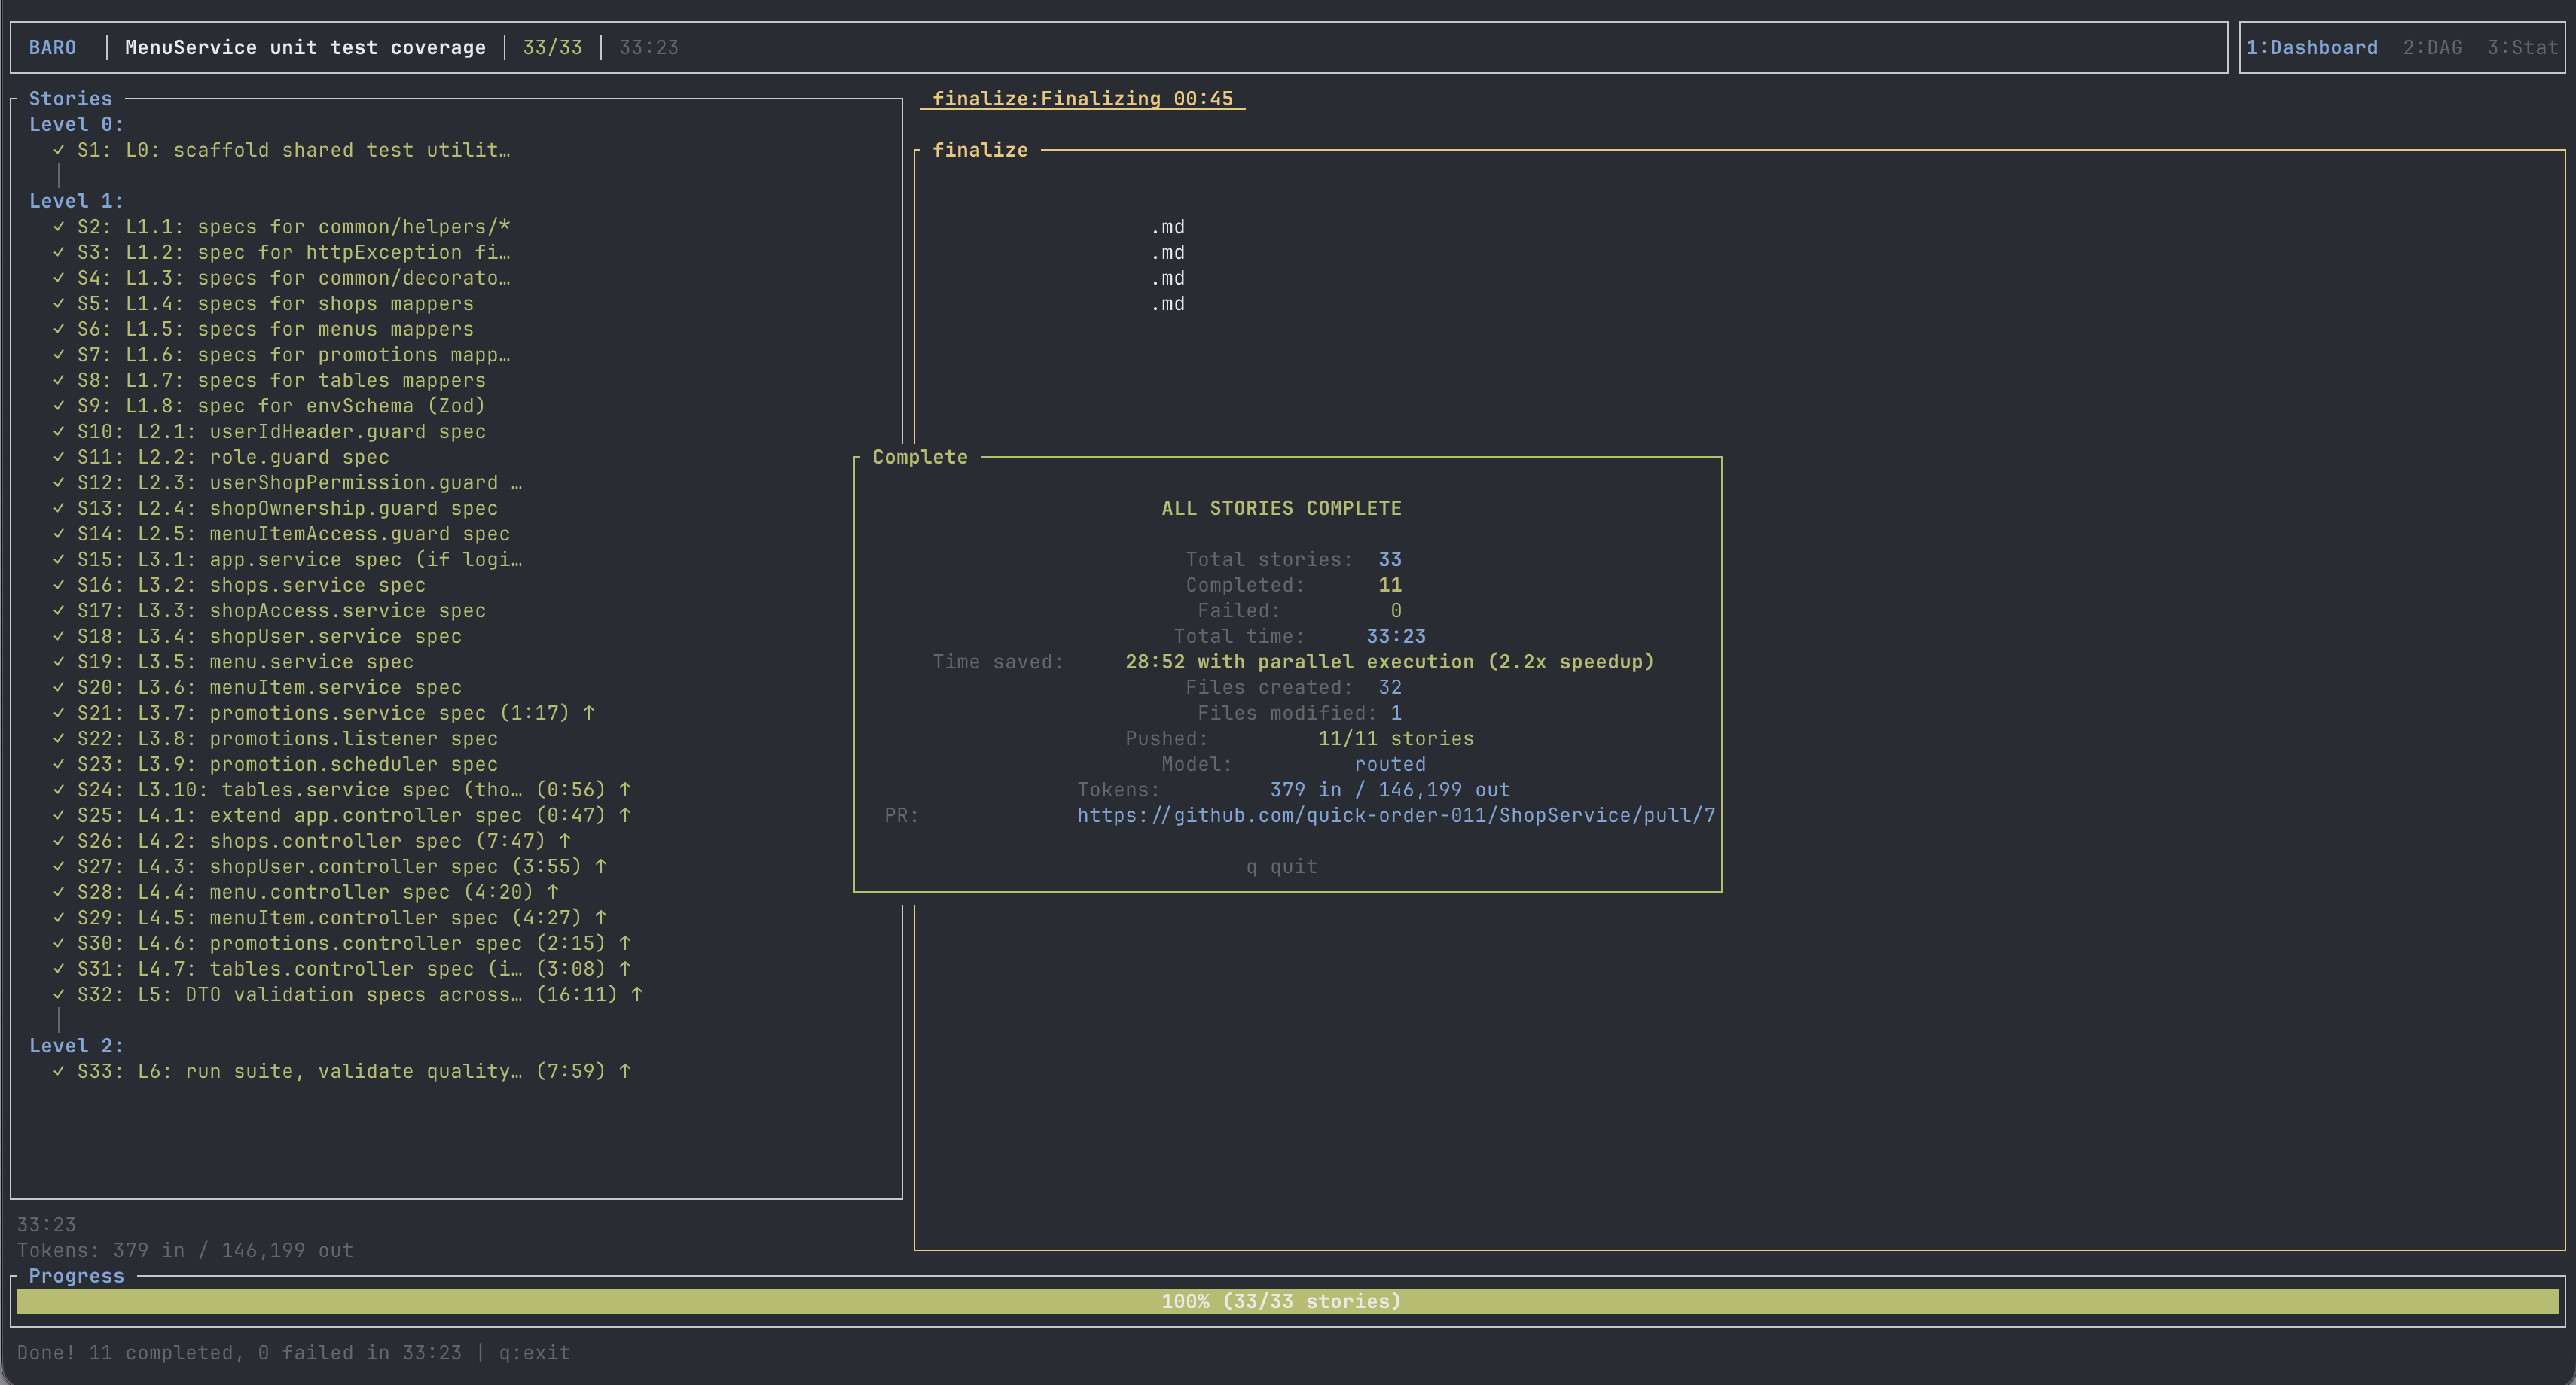The width and height of the screenshot is (2576, 1385).
Task: Click the up arrow on S25 extend app.controller
Action: (x=625, y=815)
